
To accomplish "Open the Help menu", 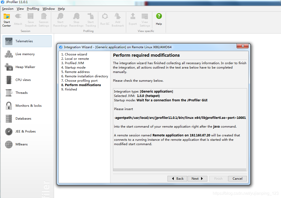I will (x=61, y=9).
